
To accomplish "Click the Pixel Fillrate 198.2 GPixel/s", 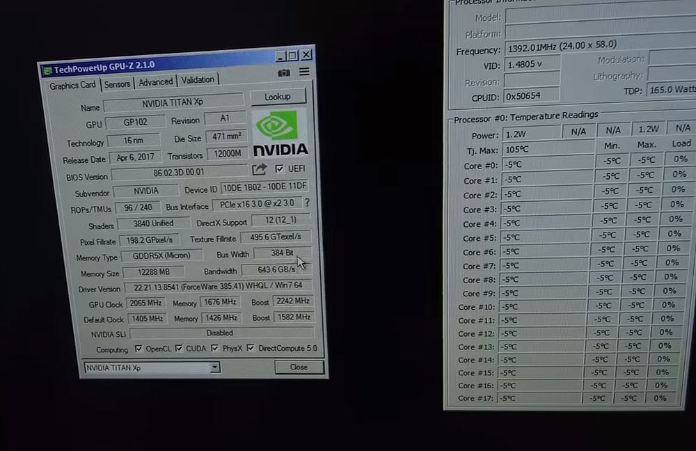I will [x=149, y=240].
